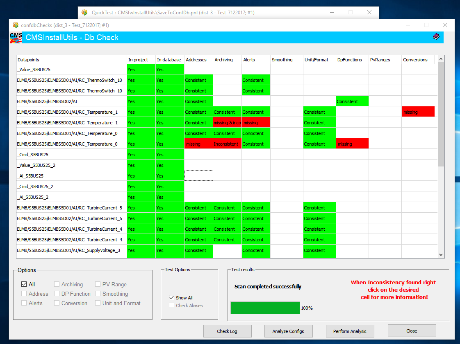This screenshot has height=344, width=460.
Task: Click the red 'missing & inco' Archiving cell
Action: [x=227, y=123]
